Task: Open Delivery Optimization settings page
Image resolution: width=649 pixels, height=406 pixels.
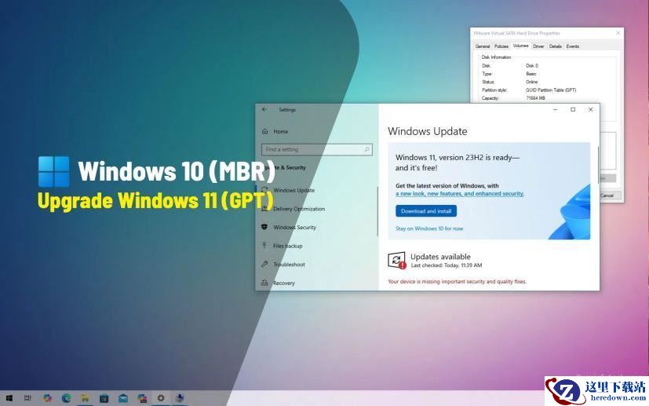Action: (299, 209)
